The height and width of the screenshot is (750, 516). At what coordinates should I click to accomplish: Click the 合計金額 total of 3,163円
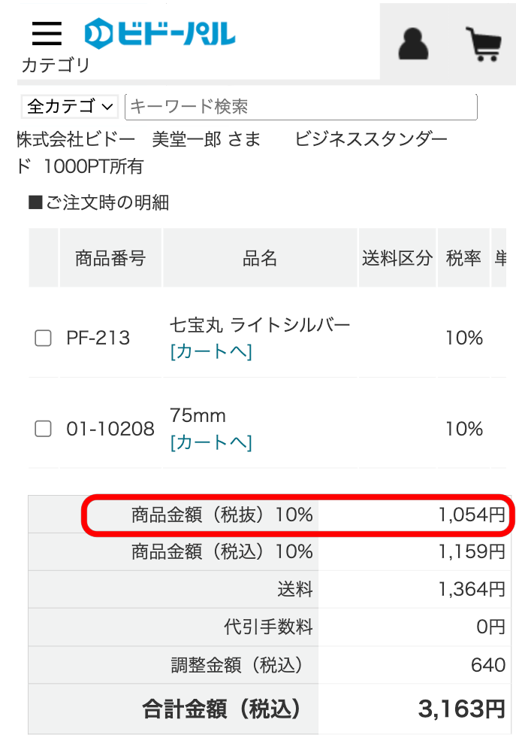461,709
